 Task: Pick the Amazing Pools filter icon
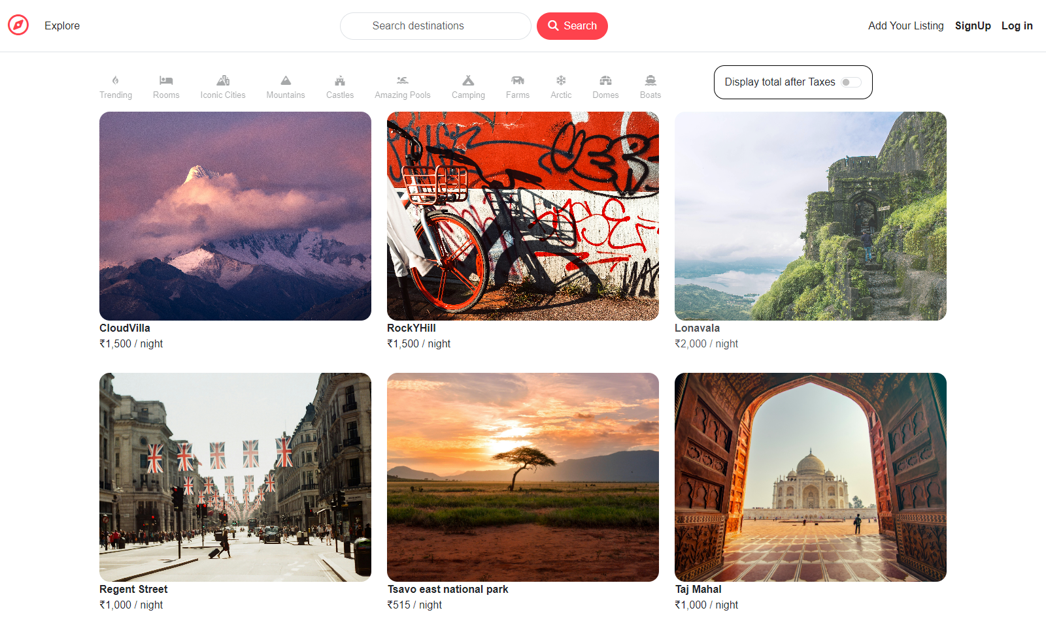pyautogui.click(x=403, y=80)
